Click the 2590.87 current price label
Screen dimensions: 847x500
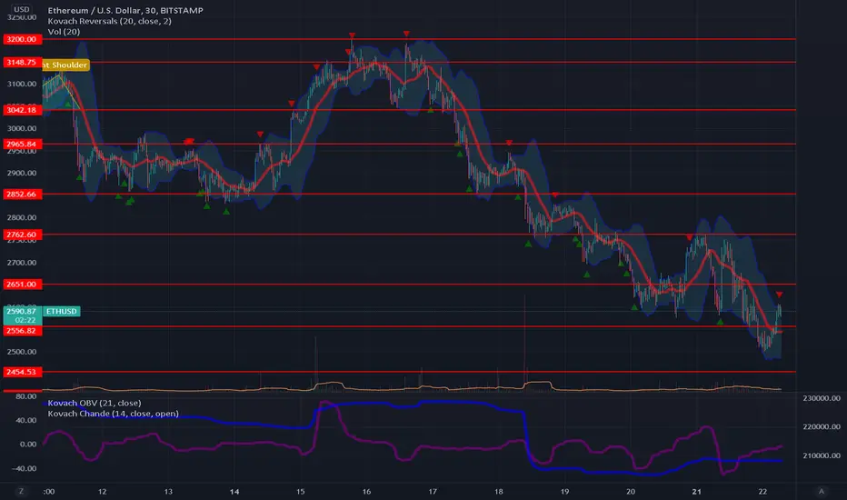tap(22, 311)
